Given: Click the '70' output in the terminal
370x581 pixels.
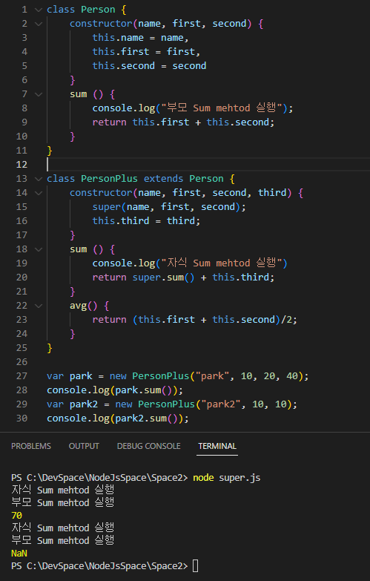Looking at the screenshot, I should [16, 516].
